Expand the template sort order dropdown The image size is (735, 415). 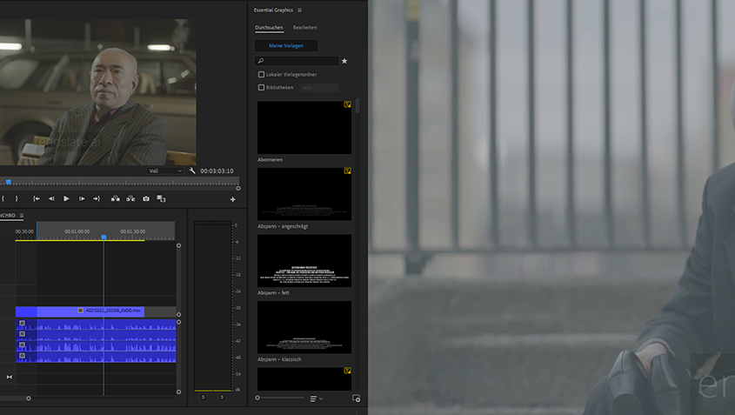317,398
